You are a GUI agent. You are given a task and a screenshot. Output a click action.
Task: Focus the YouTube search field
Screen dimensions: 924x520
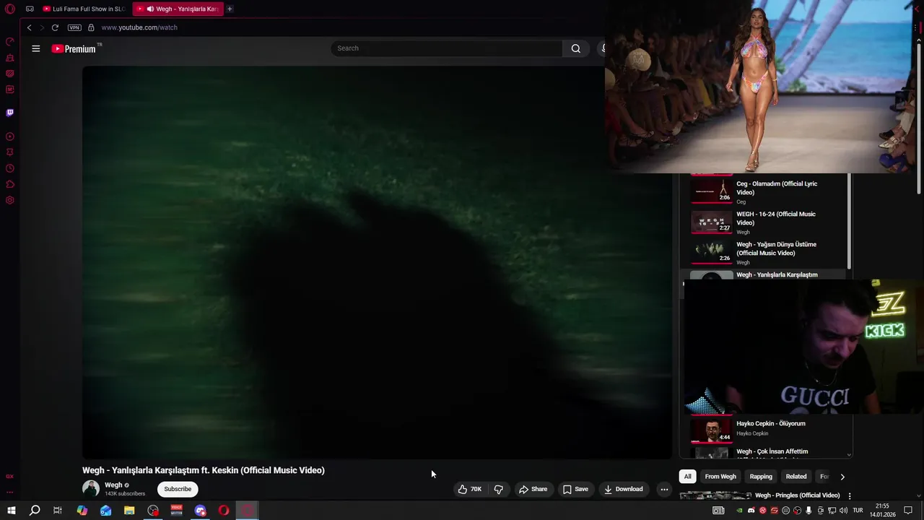448,48
